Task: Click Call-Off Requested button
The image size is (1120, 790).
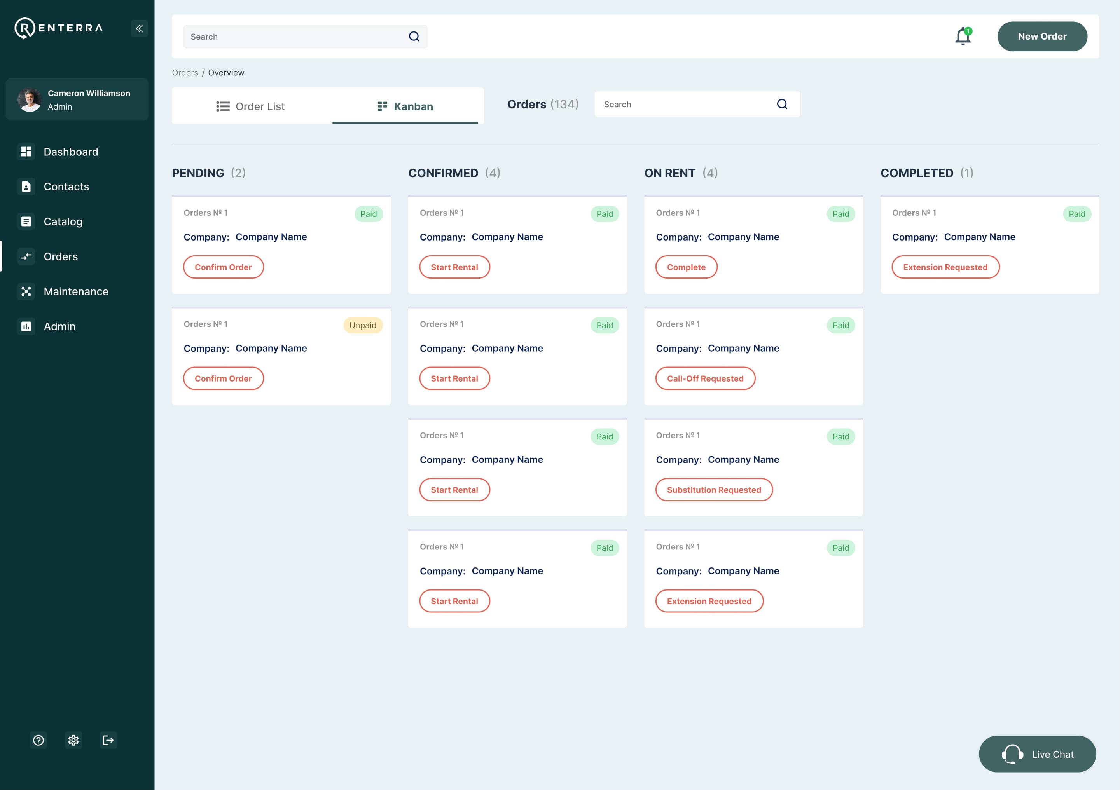Action: pyautogui.click(x=705, y=378)
